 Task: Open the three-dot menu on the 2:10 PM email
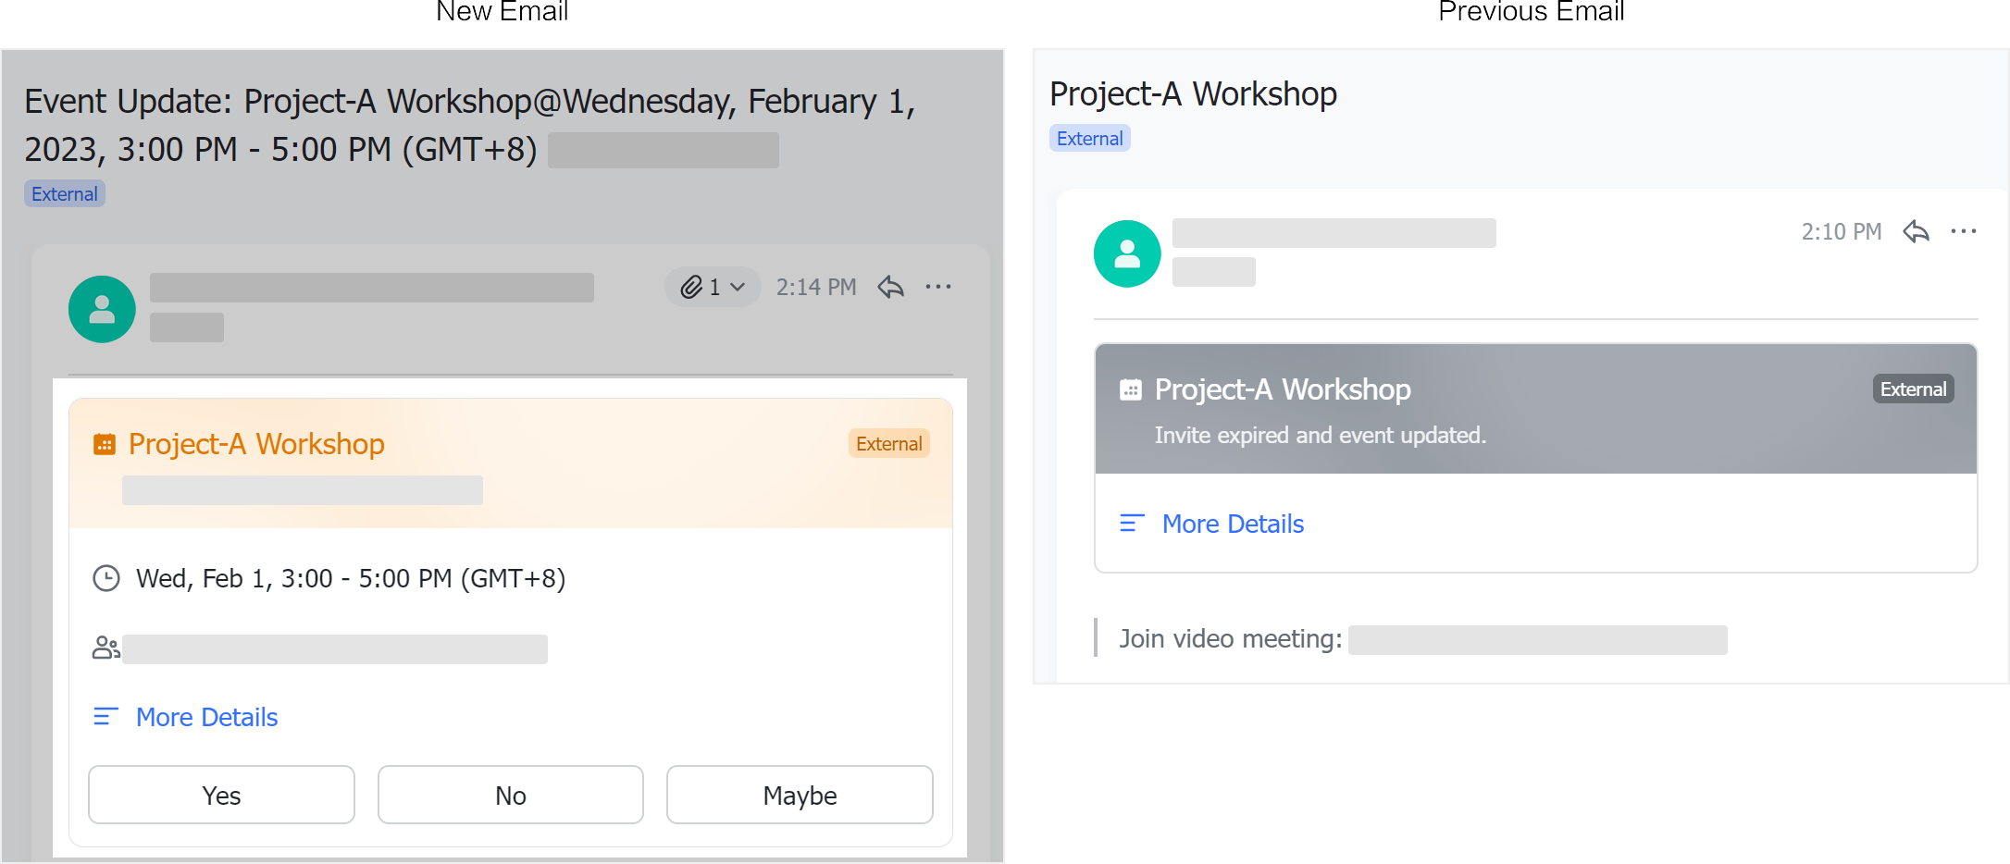click(1964, 231)
